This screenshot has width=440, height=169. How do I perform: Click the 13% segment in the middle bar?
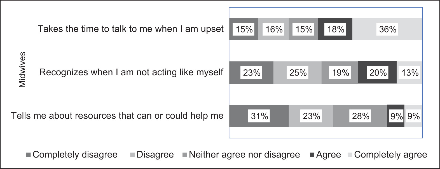click(409, 72)
